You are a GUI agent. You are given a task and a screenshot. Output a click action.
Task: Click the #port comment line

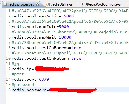(18, 74)
